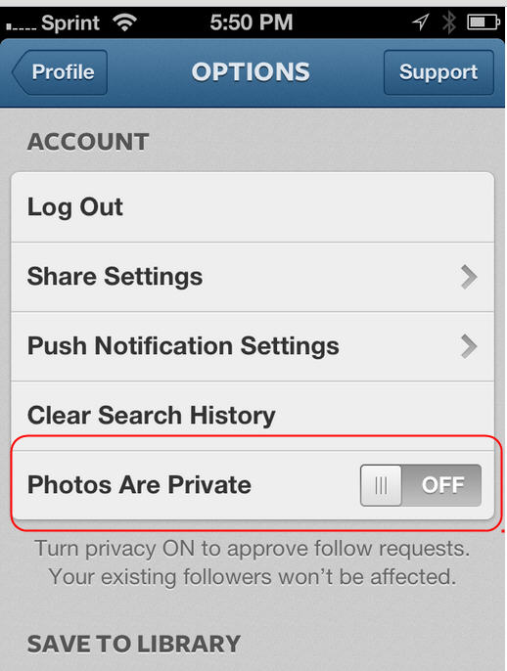The image size is (507, 671).
Task: Tap the Sprint carrier label
Action: [x=70, y=22]
